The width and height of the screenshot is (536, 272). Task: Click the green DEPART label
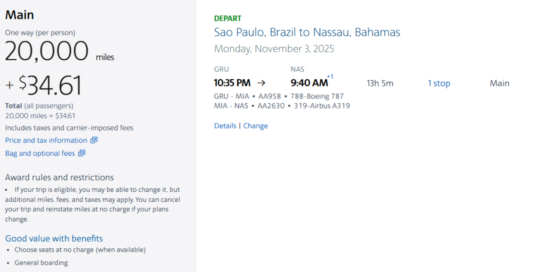click(x=228, y=19)
